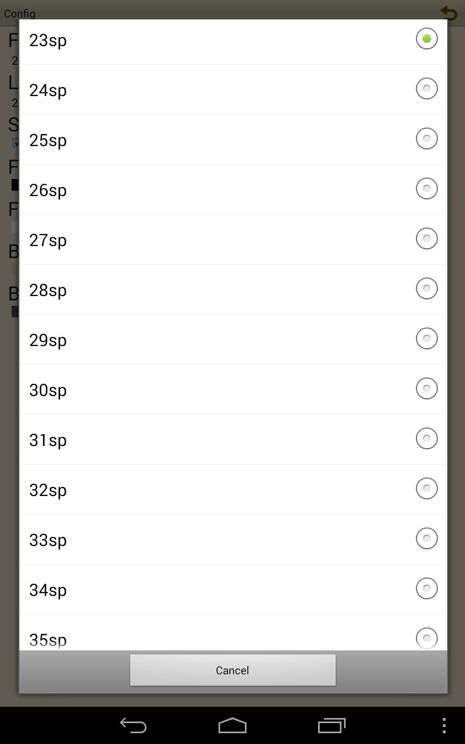Choose the 30sp list entry
The image size is (465, 744).
233,389
